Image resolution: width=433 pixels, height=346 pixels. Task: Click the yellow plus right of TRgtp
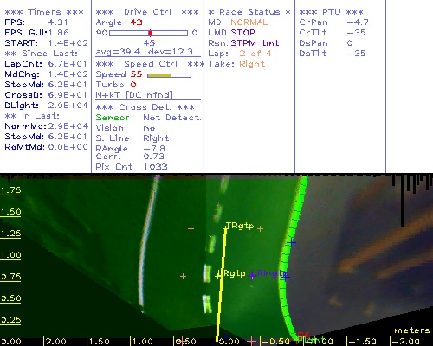(260, 229)
